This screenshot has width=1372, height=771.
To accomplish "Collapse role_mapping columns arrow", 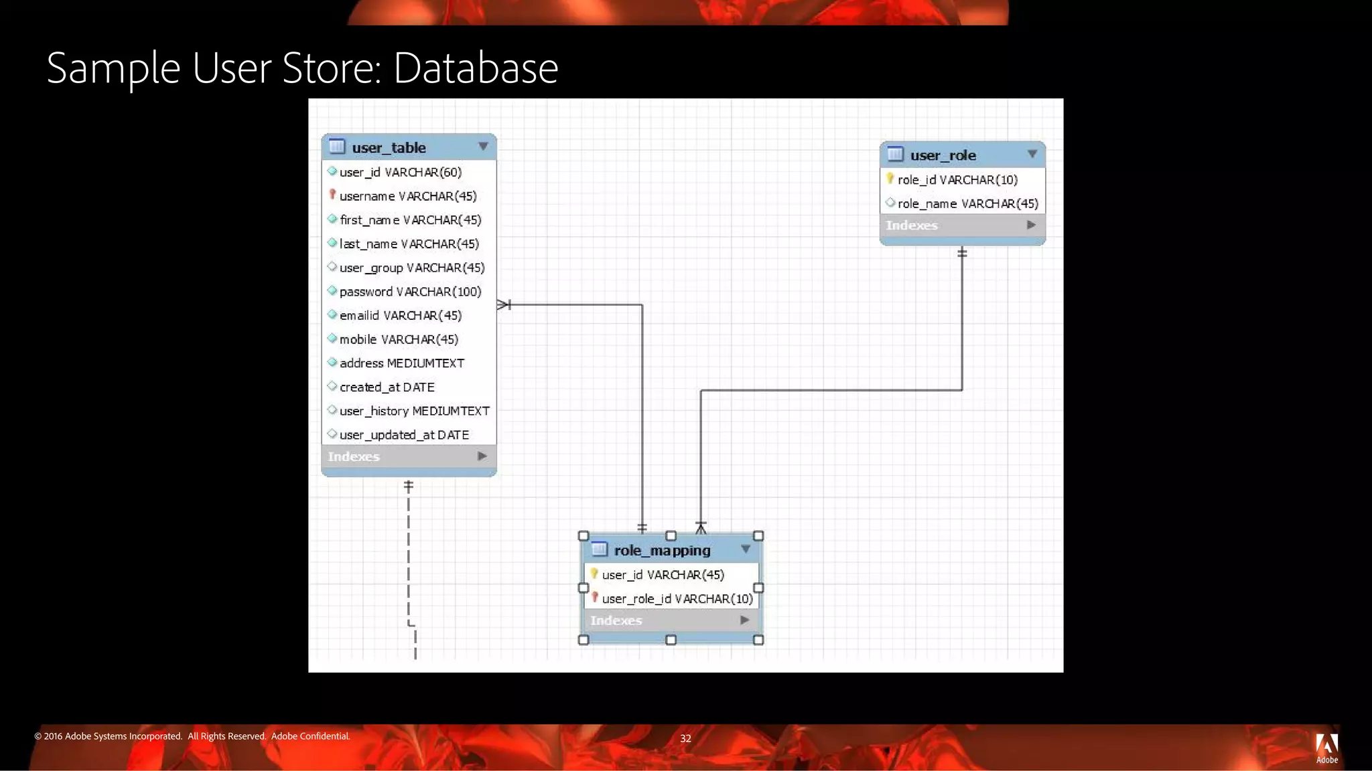I will pos(746,549).
